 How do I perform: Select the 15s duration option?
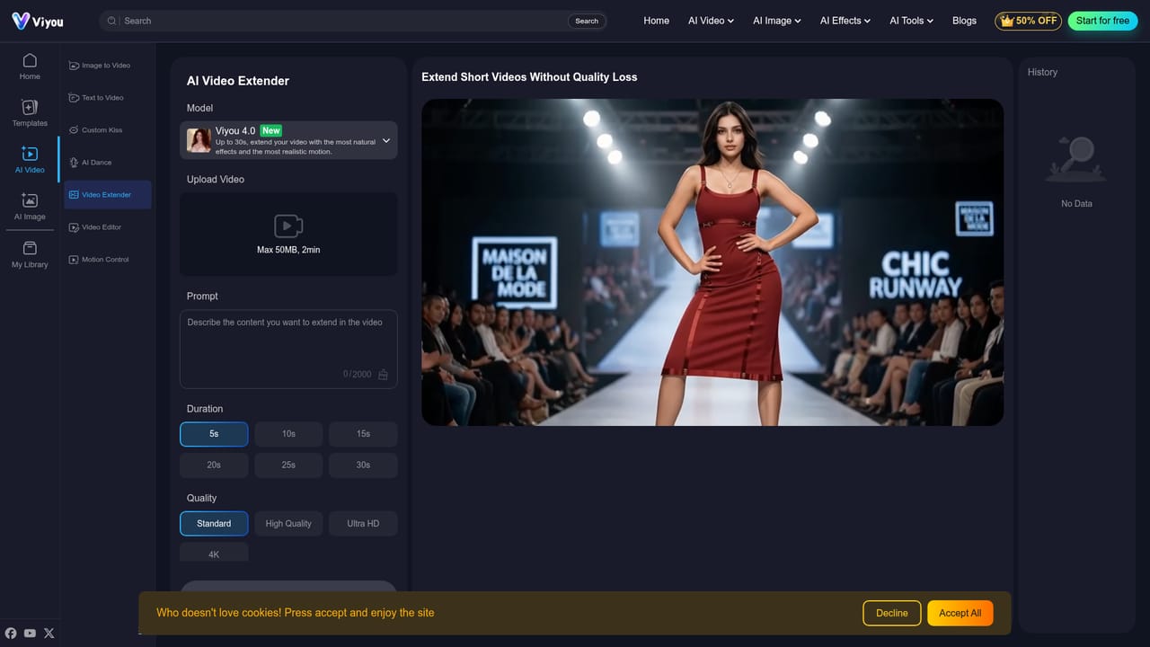[363, 433]
